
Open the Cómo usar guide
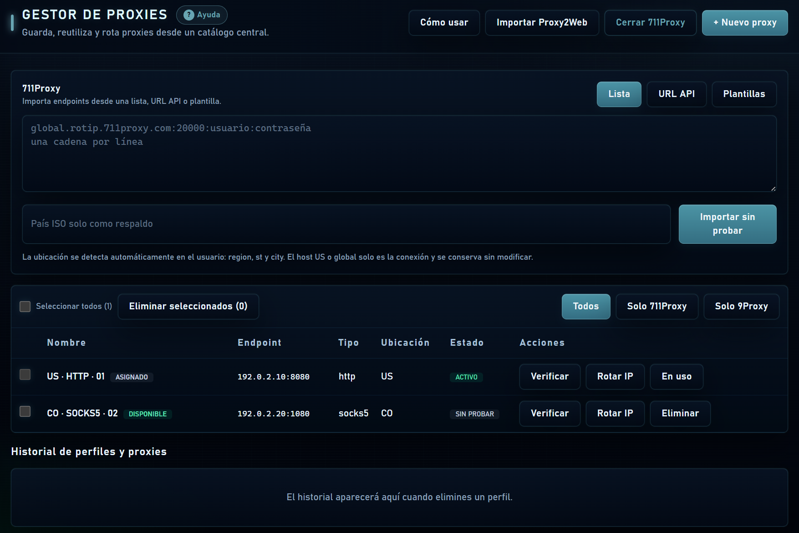(x=444, y=23)
